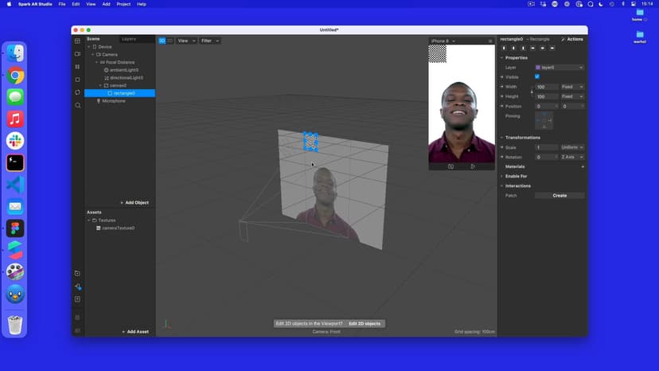Click the stop square icon in left toolbar
Screen dimensions: 659x371
(x=77, y=80)
